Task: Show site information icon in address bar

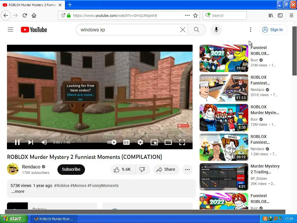Action: tap(63, 15)
